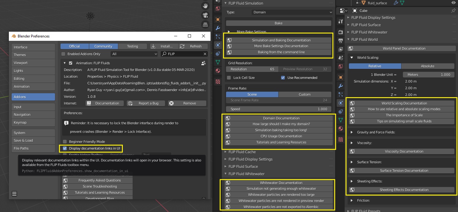Toggle pin icon next to Cube
The height and width of the screenshot is (212, 458).
(453, 11)
